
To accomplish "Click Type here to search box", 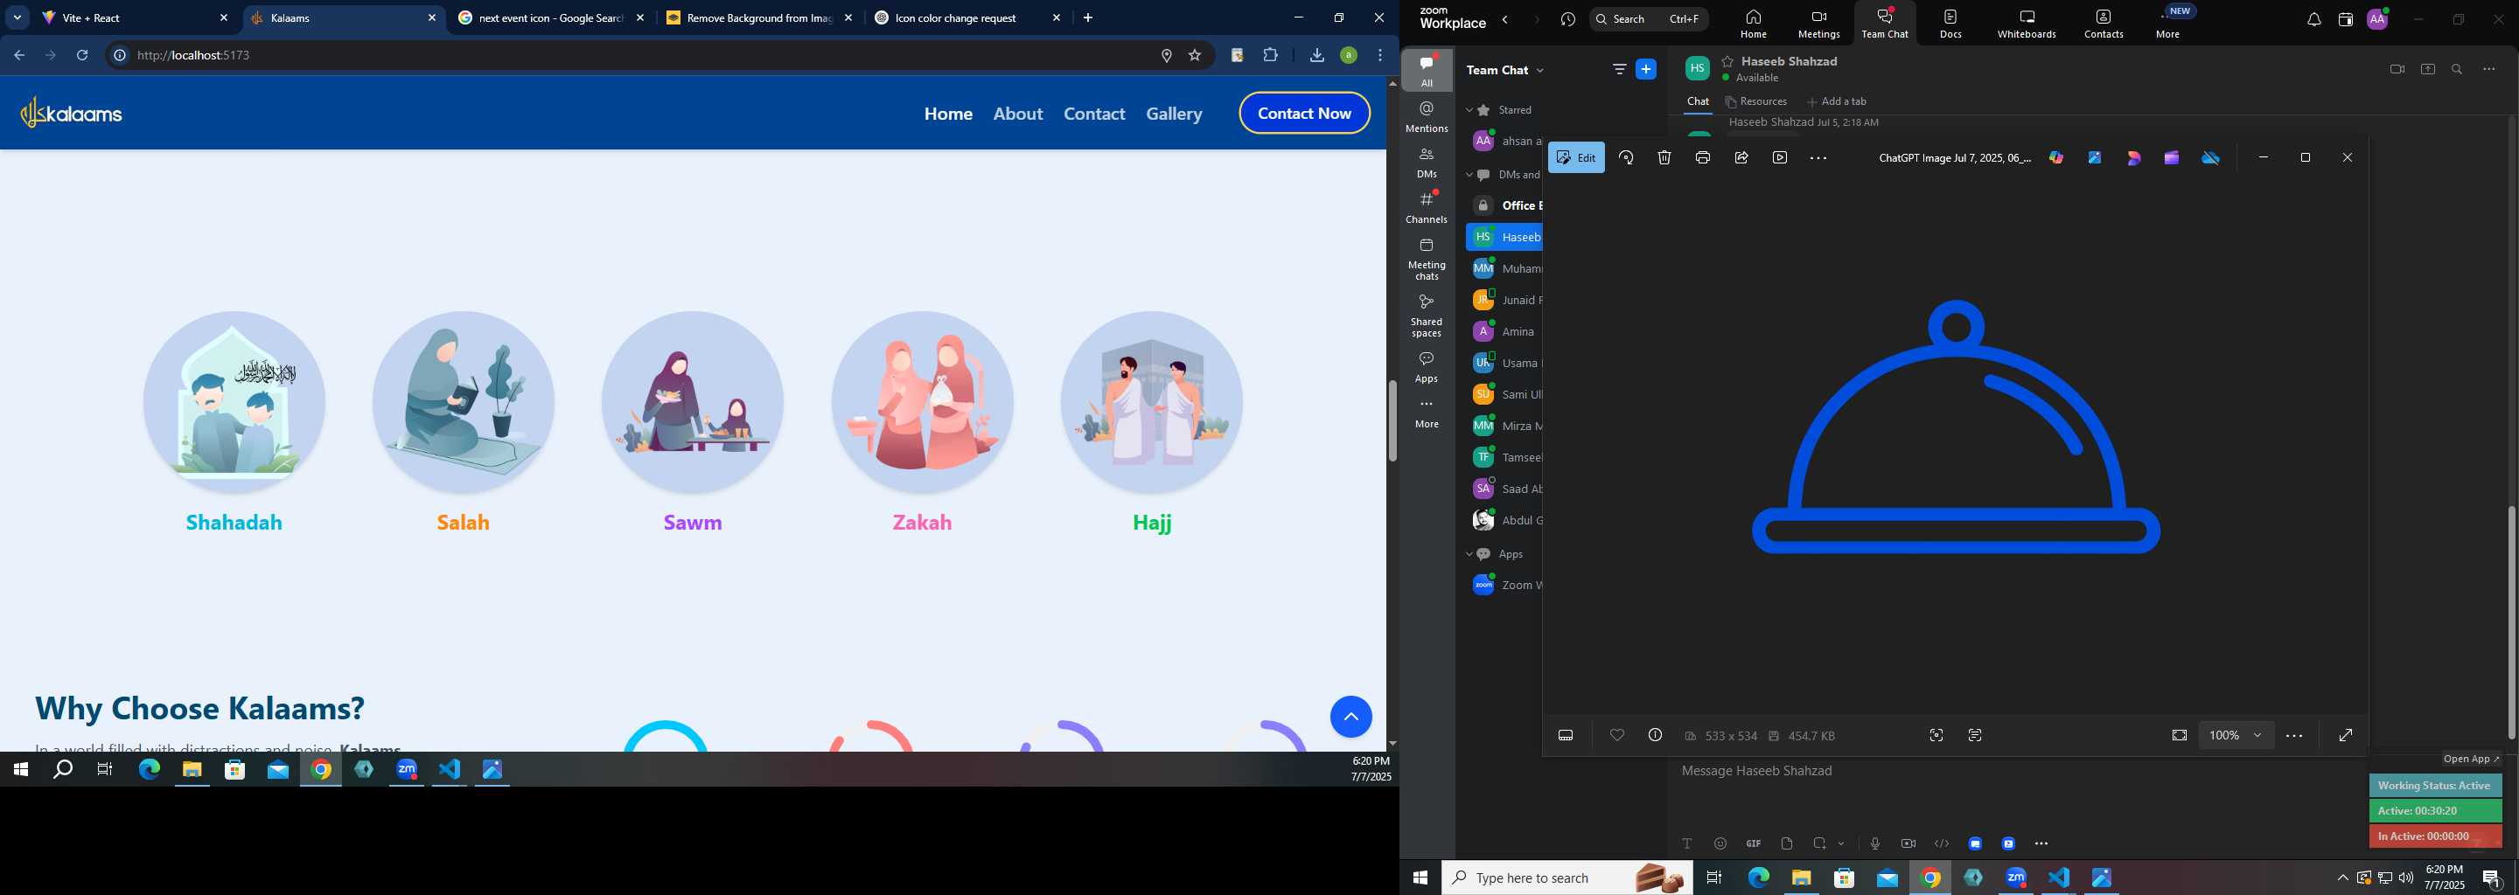I will click(1567, 878).
